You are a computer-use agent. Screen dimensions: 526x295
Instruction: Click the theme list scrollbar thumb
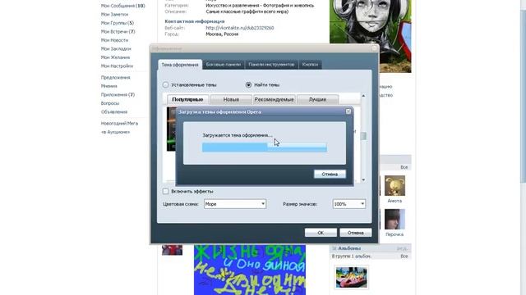(x=363, y=136)
